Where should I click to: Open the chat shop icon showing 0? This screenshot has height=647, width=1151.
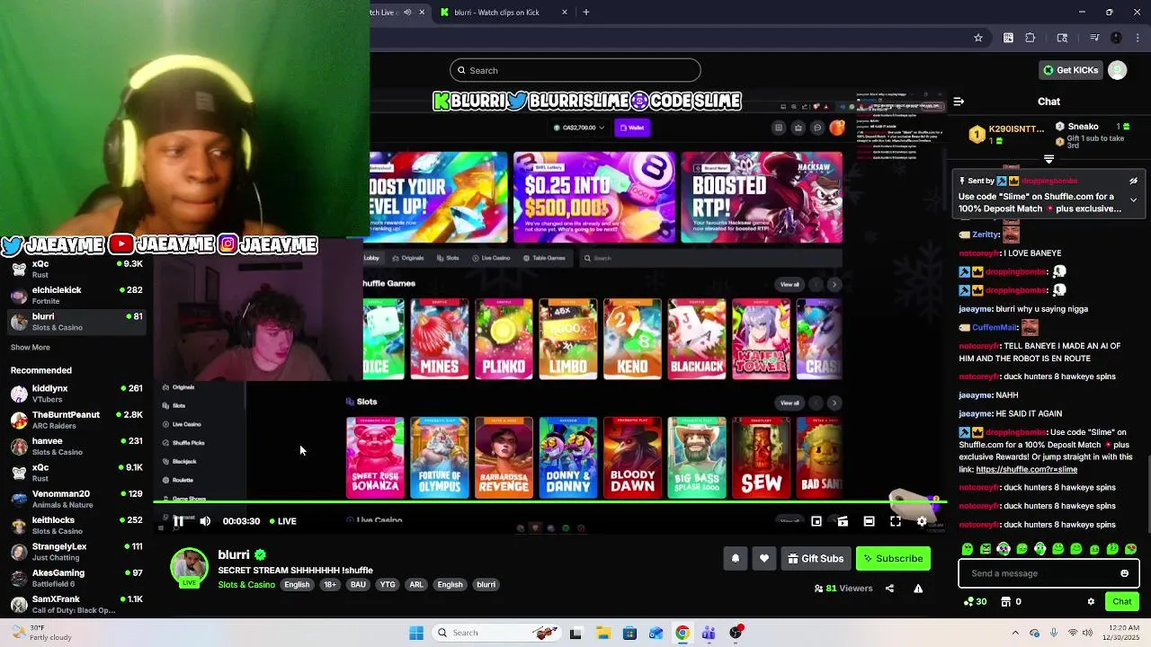[1012, 602]
